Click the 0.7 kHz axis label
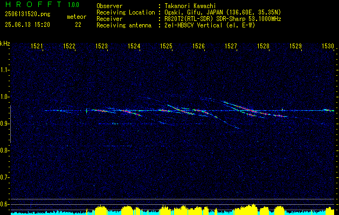Image resolution: width=339 pixels, height=215 pixels. pos(4,177)
